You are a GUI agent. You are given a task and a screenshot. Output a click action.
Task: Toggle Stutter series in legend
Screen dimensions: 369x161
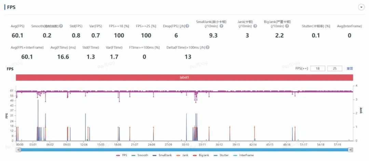tap(221, 155)
